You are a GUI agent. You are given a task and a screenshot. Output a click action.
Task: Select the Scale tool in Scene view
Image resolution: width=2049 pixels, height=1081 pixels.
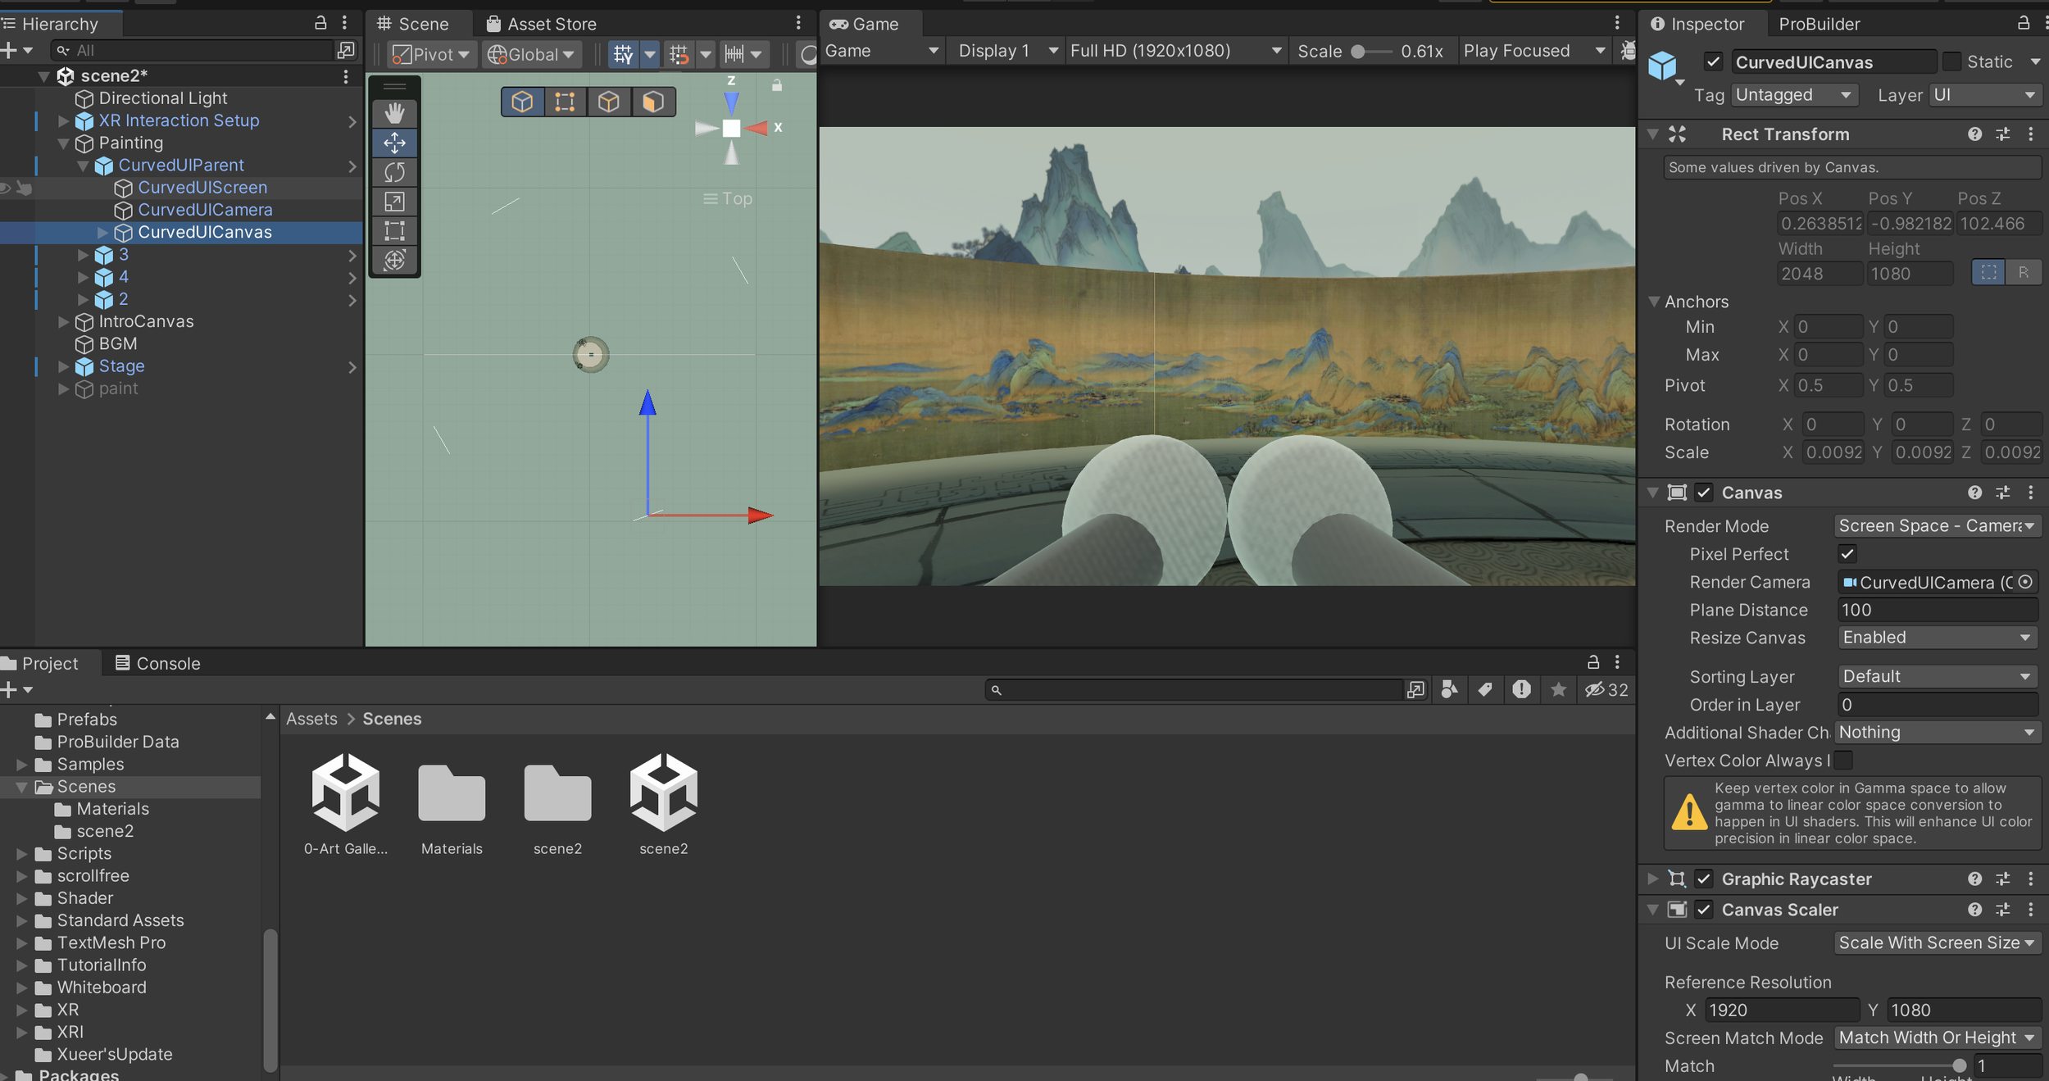click(x=394, y=202)
